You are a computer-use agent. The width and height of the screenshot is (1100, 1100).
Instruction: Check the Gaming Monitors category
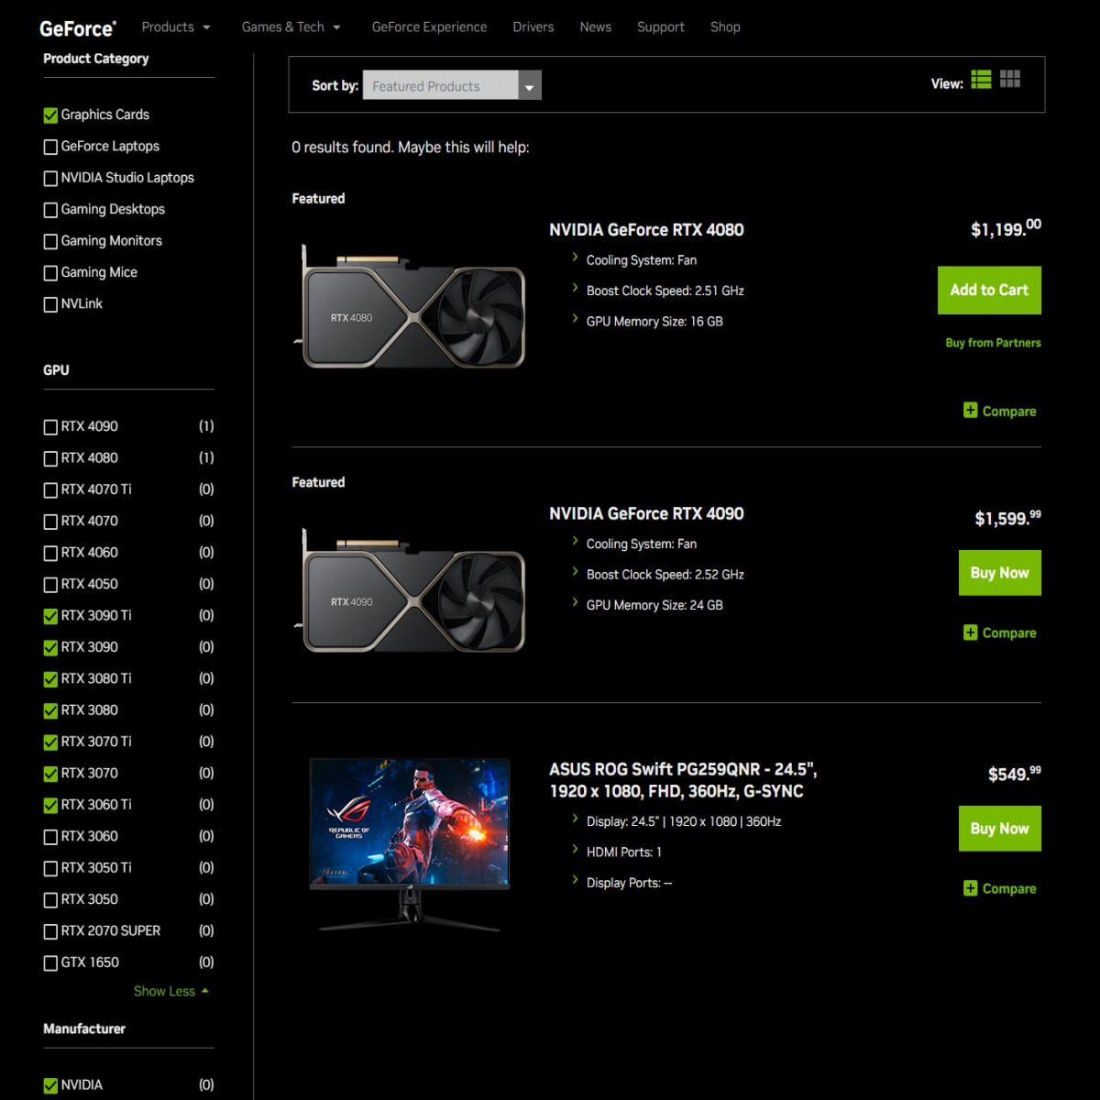pyautogui.click(x=50, y=242)
